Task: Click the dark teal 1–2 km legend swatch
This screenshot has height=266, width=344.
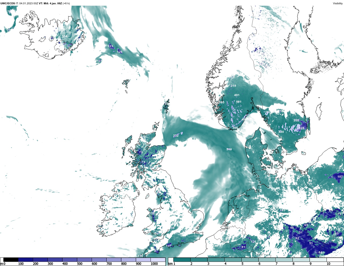Action: (182, 260)
